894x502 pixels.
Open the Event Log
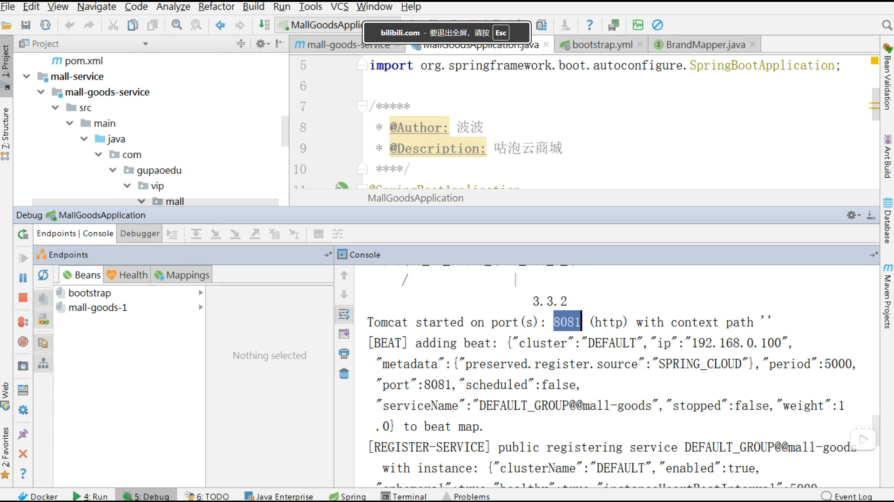point(847,496)
